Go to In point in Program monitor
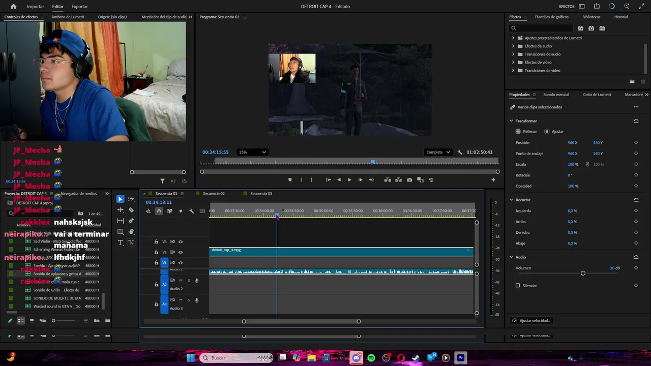The width and height of the screenshot is (651, 366). [329, 180]
